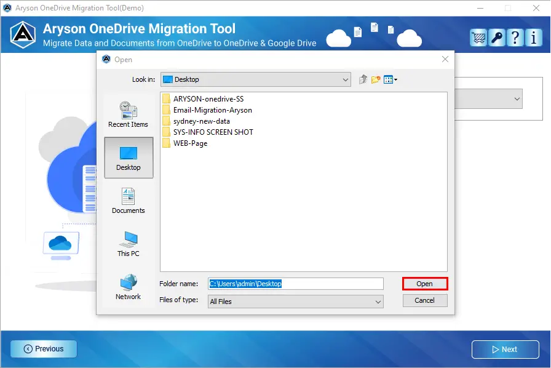This screenshot has height=368, width=551.
Task: Choose This PC in sidebar
Action: click(x=129, y=244)
